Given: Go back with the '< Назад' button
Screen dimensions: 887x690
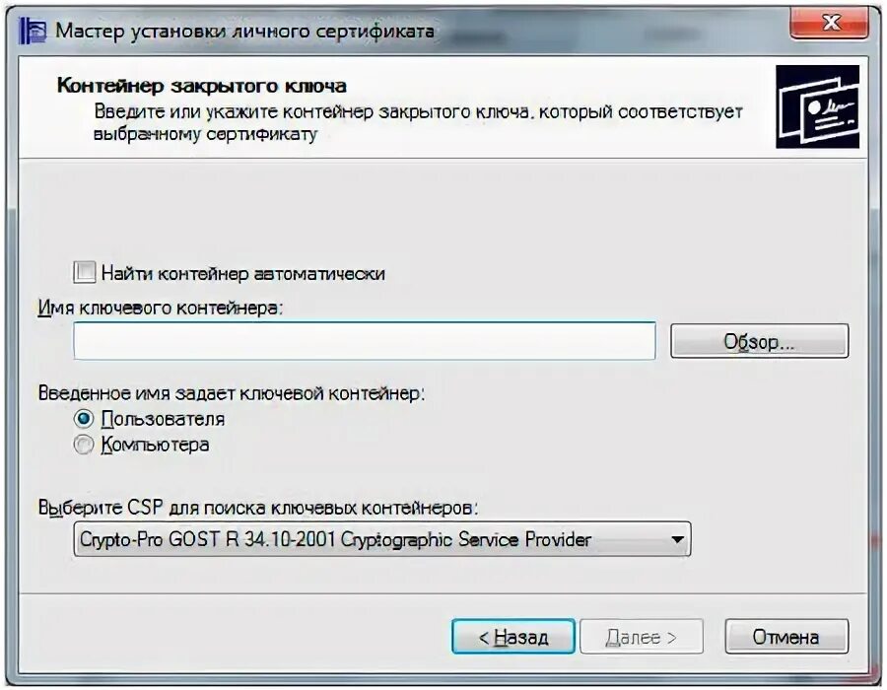Looking at the screenshot, I should click(x=513, y=637).
